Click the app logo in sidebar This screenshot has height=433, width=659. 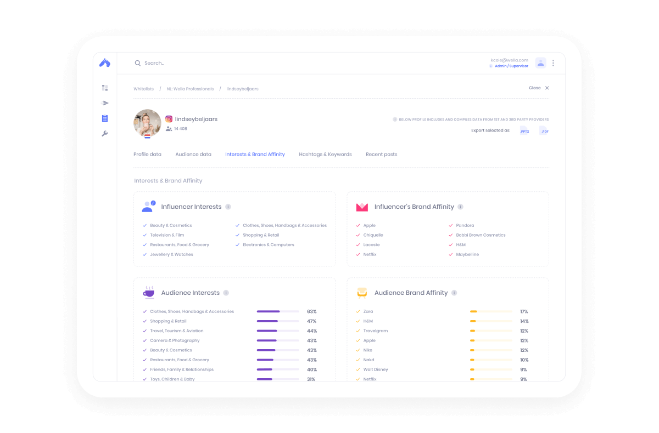pyautogui.click(x=105, y=63)
